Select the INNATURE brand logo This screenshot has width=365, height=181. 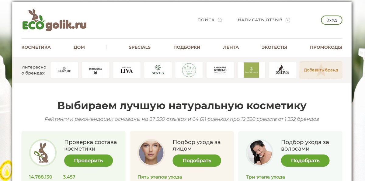pyautogui.click(x=64, y=70)
